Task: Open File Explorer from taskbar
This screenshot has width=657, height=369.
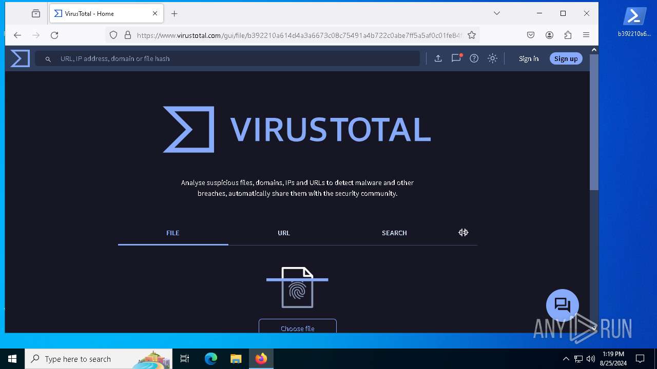Action: point(236,359)
